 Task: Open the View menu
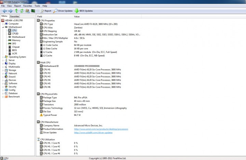click(10, 6)
